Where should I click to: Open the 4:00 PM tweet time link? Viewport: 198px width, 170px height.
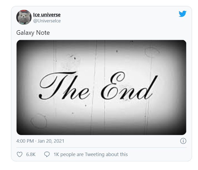[25, 141]
